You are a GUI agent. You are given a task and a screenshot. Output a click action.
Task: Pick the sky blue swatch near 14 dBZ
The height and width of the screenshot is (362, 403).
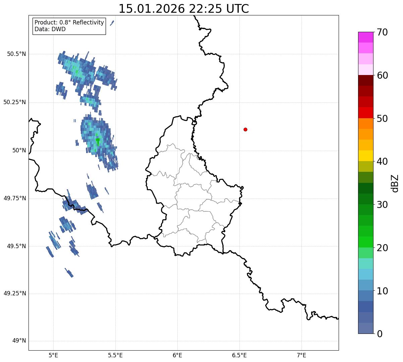[365, 274]
